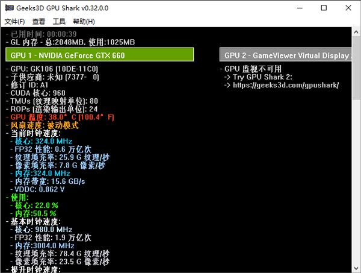Image resolution: width=361 pixels, height=273 pixels.
Task: Click the 基本时钟速度 heading
Action: [x=34, y=222]
